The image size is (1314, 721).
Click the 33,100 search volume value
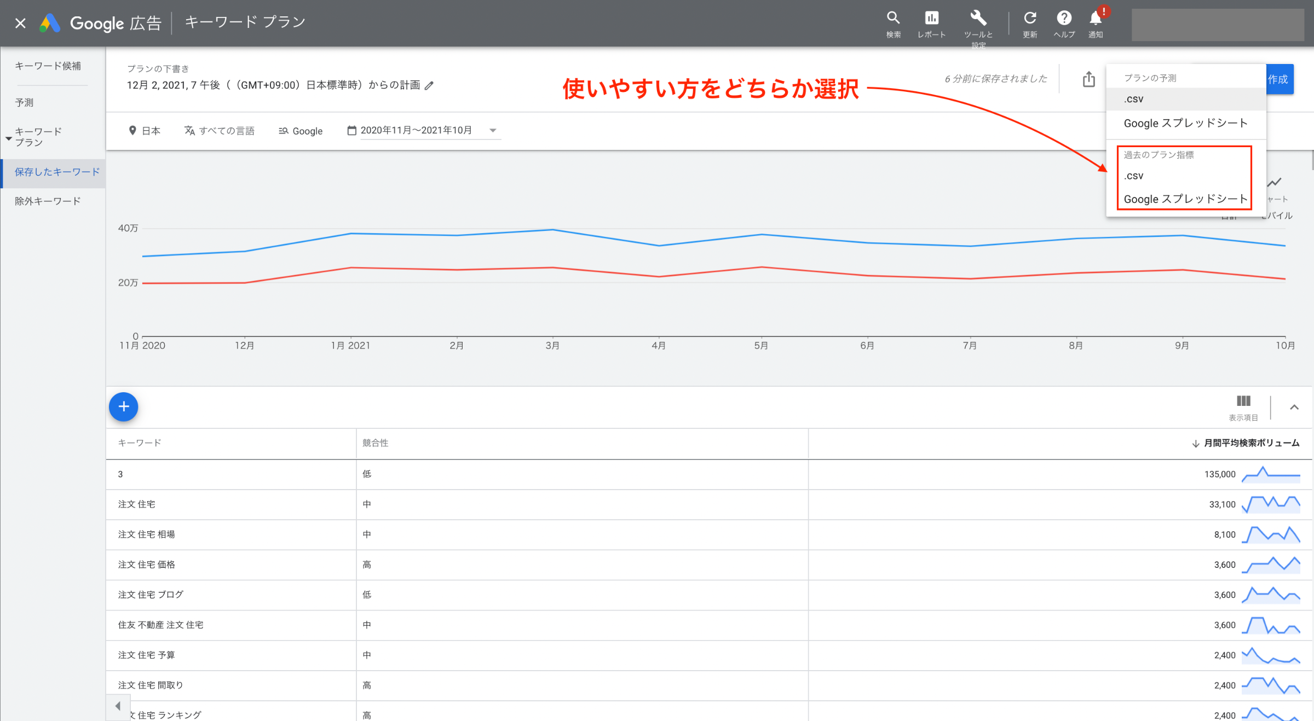click(x=1222, y=504)
